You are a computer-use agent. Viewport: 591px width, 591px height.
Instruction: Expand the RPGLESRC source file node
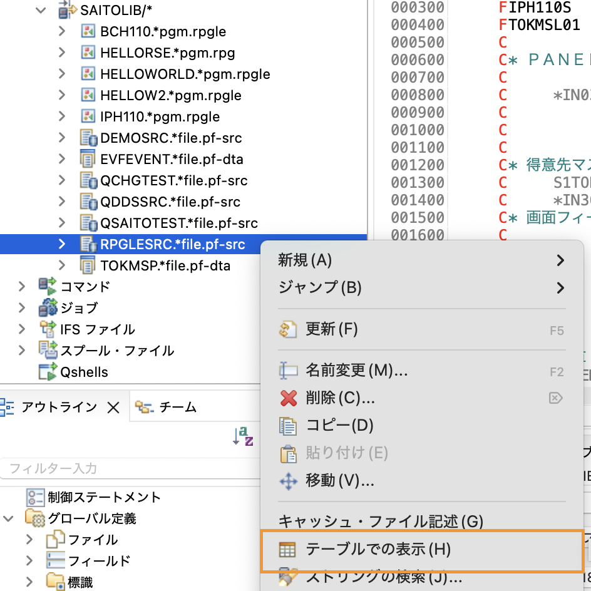point(61,244)
